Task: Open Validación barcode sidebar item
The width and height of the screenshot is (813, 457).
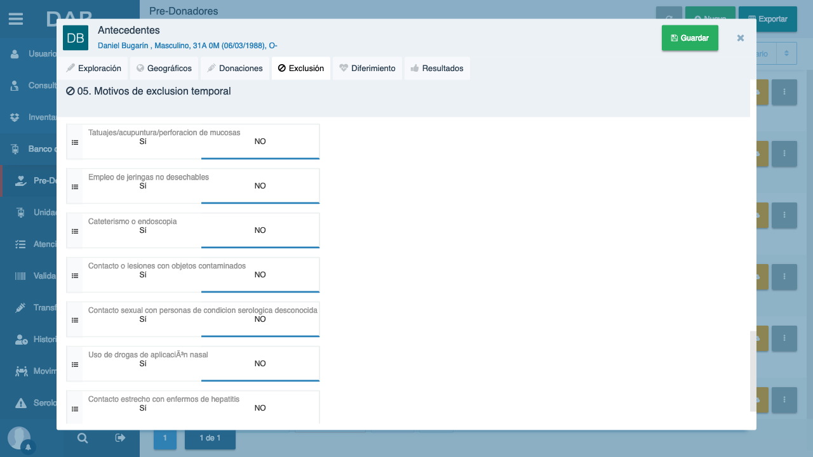Action: 29,276
